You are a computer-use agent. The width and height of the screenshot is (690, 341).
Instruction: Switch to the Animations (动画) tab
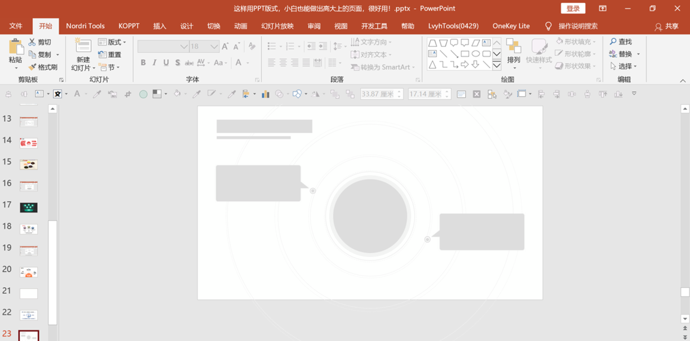click(240, 26)
